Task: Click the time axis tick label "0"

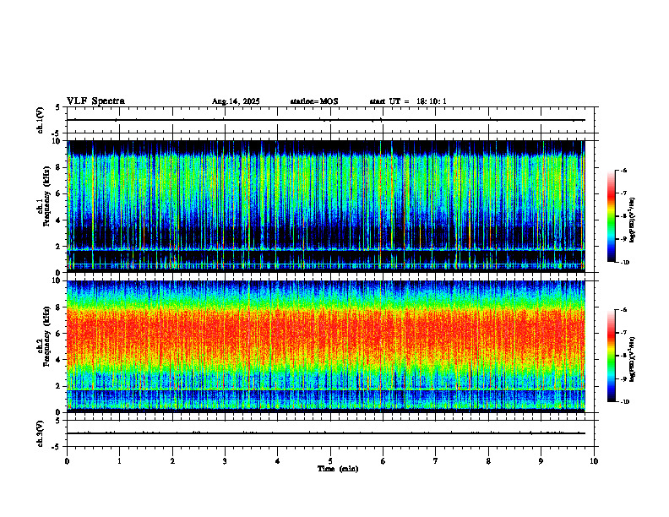Action: pos(67,461)
